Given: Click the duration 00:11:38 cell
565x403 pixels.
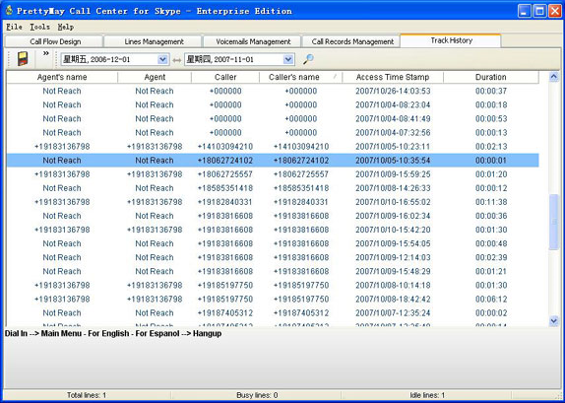Looking at the screenshot, I should coord(491,202).
